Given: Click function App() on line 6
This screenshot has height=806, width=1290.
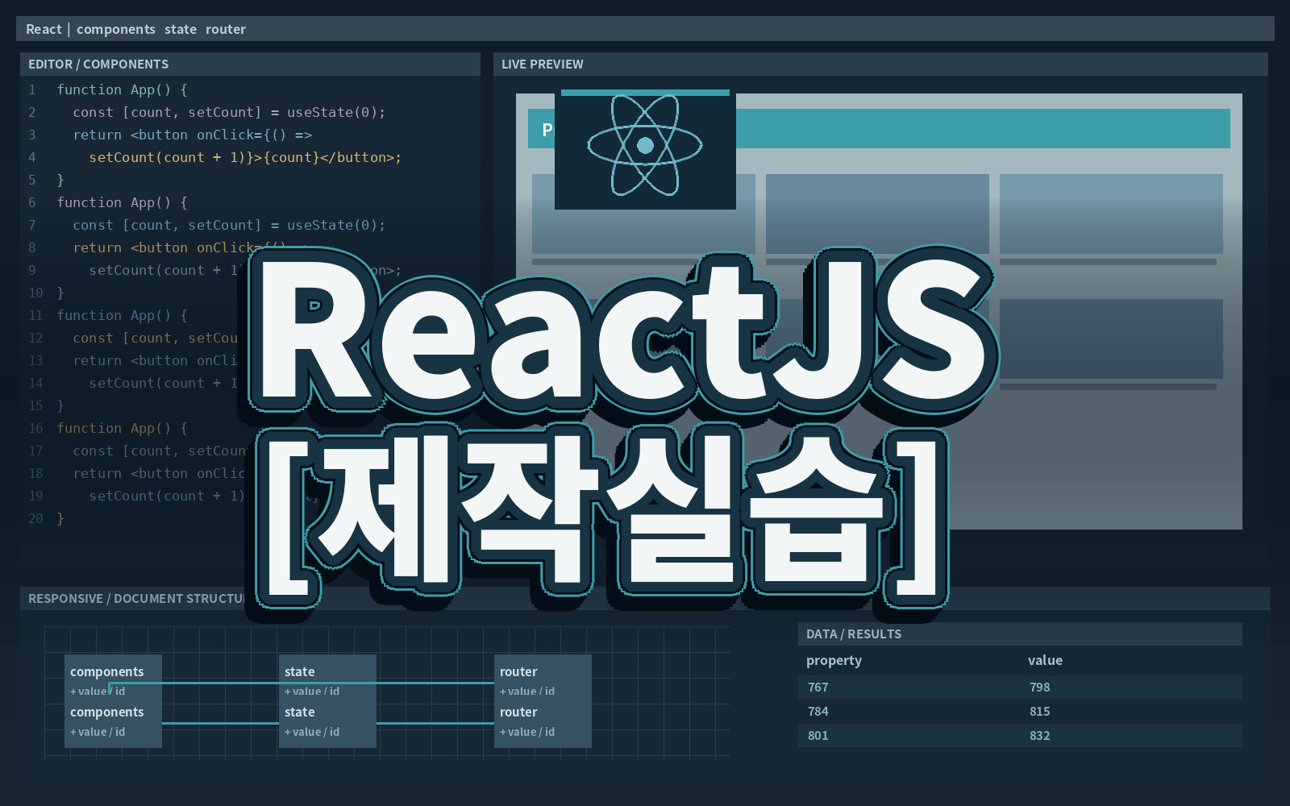Looking at the screenshot, I should click(x=114, y=202).
